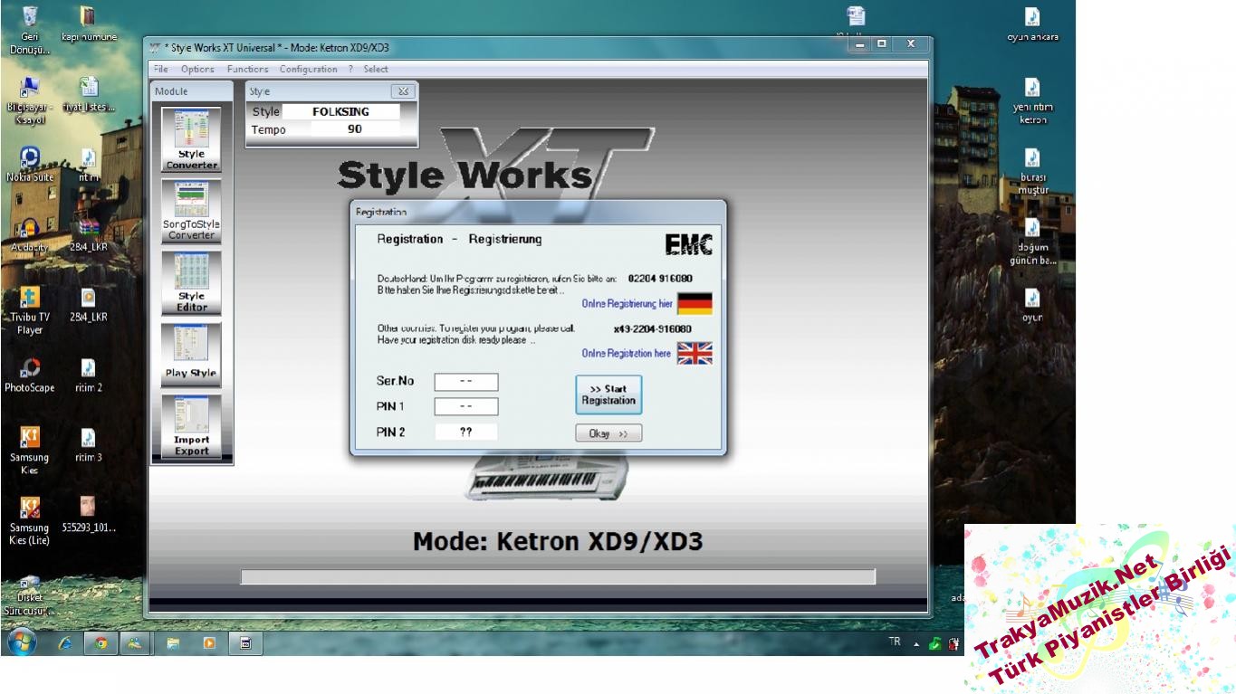This screenshot has width=1236, height=694.
Task: Launch the Style Editor module
Action: coord(191,281)
